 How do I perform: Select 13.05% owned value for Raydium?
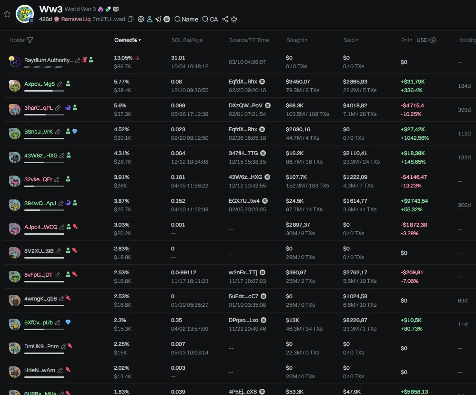(x=123, y=58)
